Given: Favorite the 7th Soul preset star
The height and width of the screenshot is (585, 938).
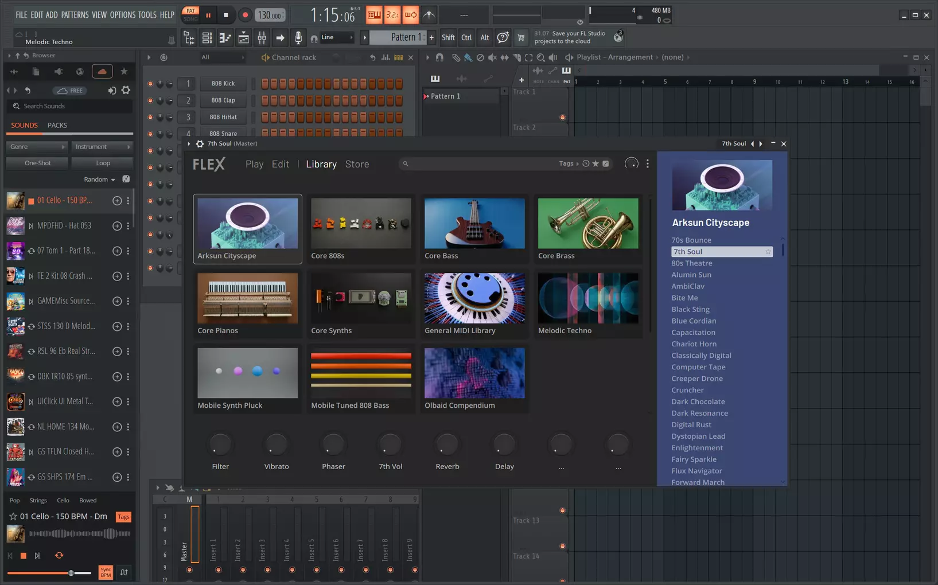Looking at the screenshot, I should click(768, 252).
